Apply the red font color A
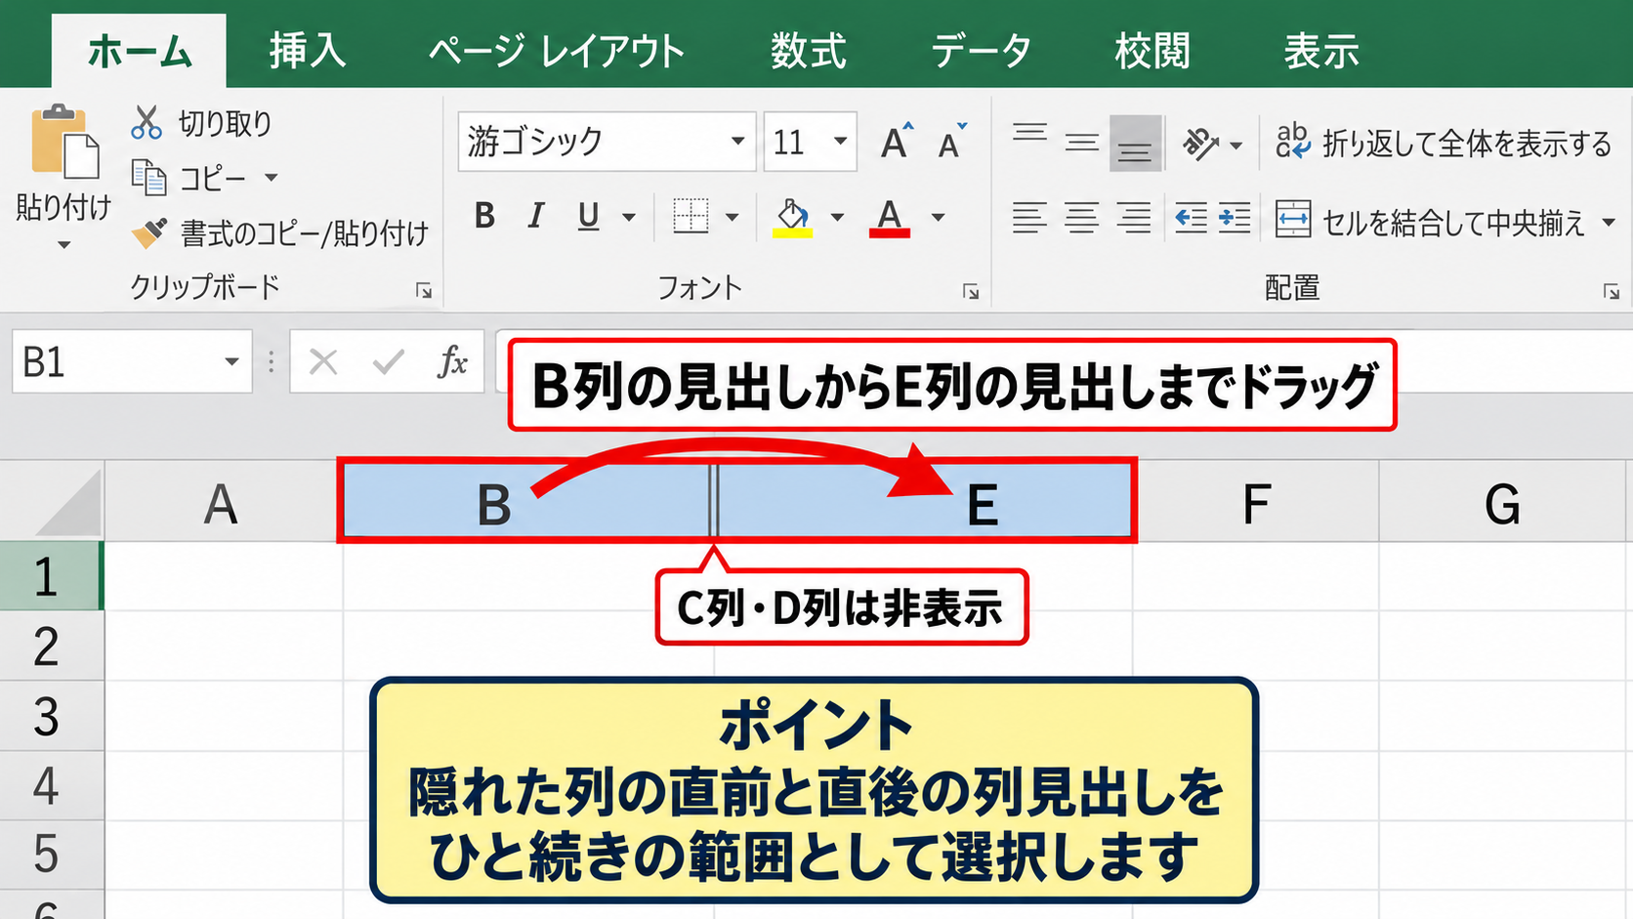Image resolution: width=1633 pixels, height=919 pixels. [x=889, y=217]
